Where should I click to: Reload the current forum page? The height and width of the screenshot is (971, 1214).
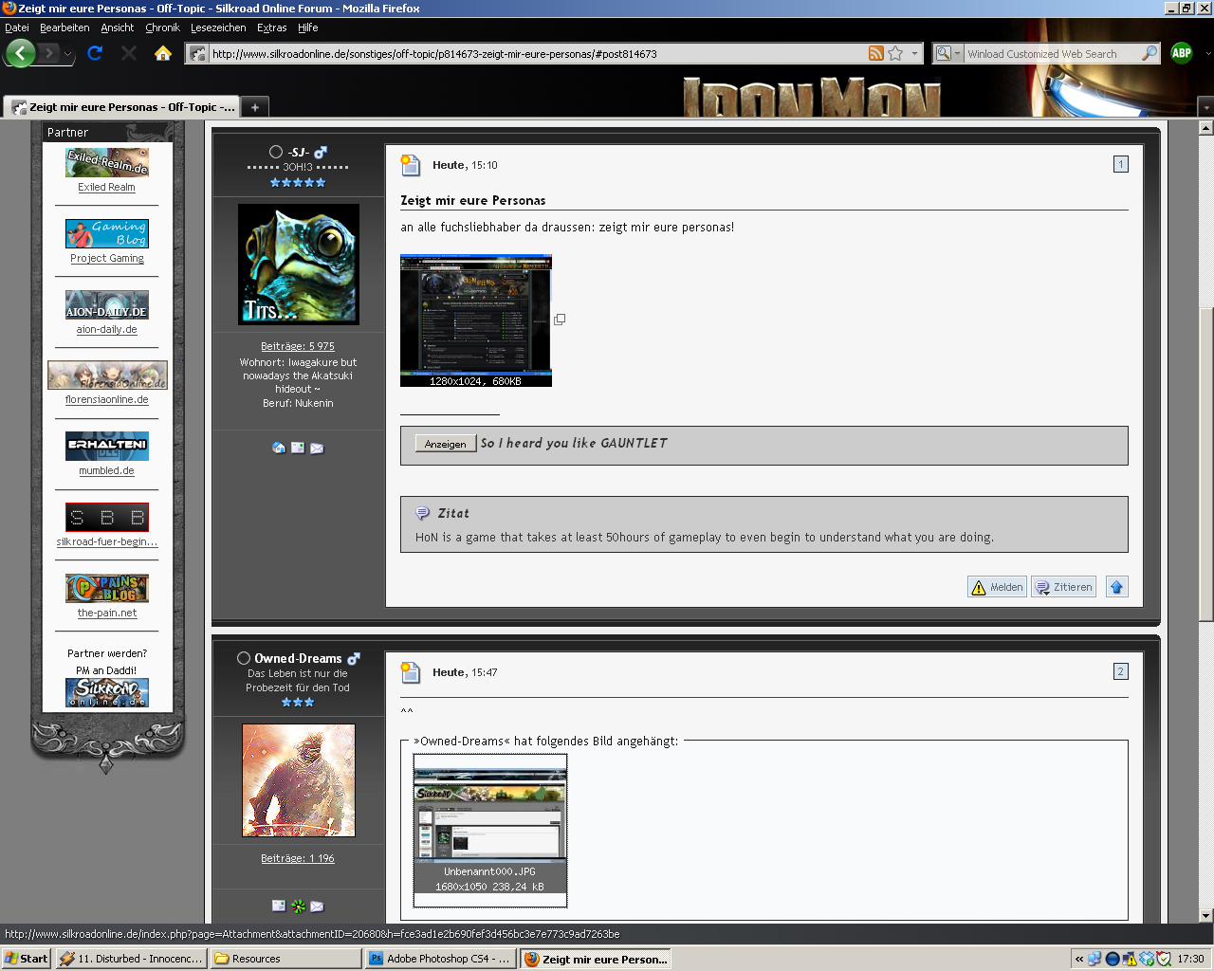(x=95, y=53)
